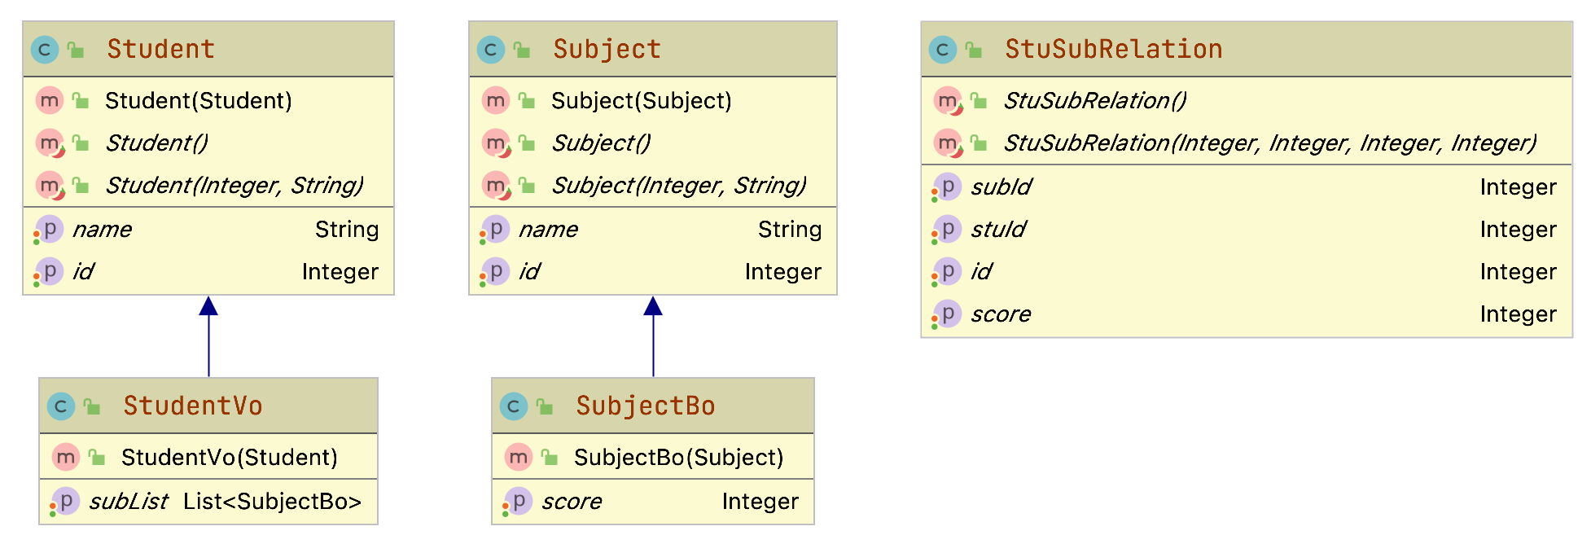Select the Student(Integer, String) constructor

point(234,186)
